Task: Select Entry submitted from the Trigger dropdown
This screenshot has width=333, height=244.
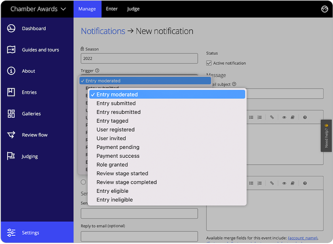Action: 116,103
